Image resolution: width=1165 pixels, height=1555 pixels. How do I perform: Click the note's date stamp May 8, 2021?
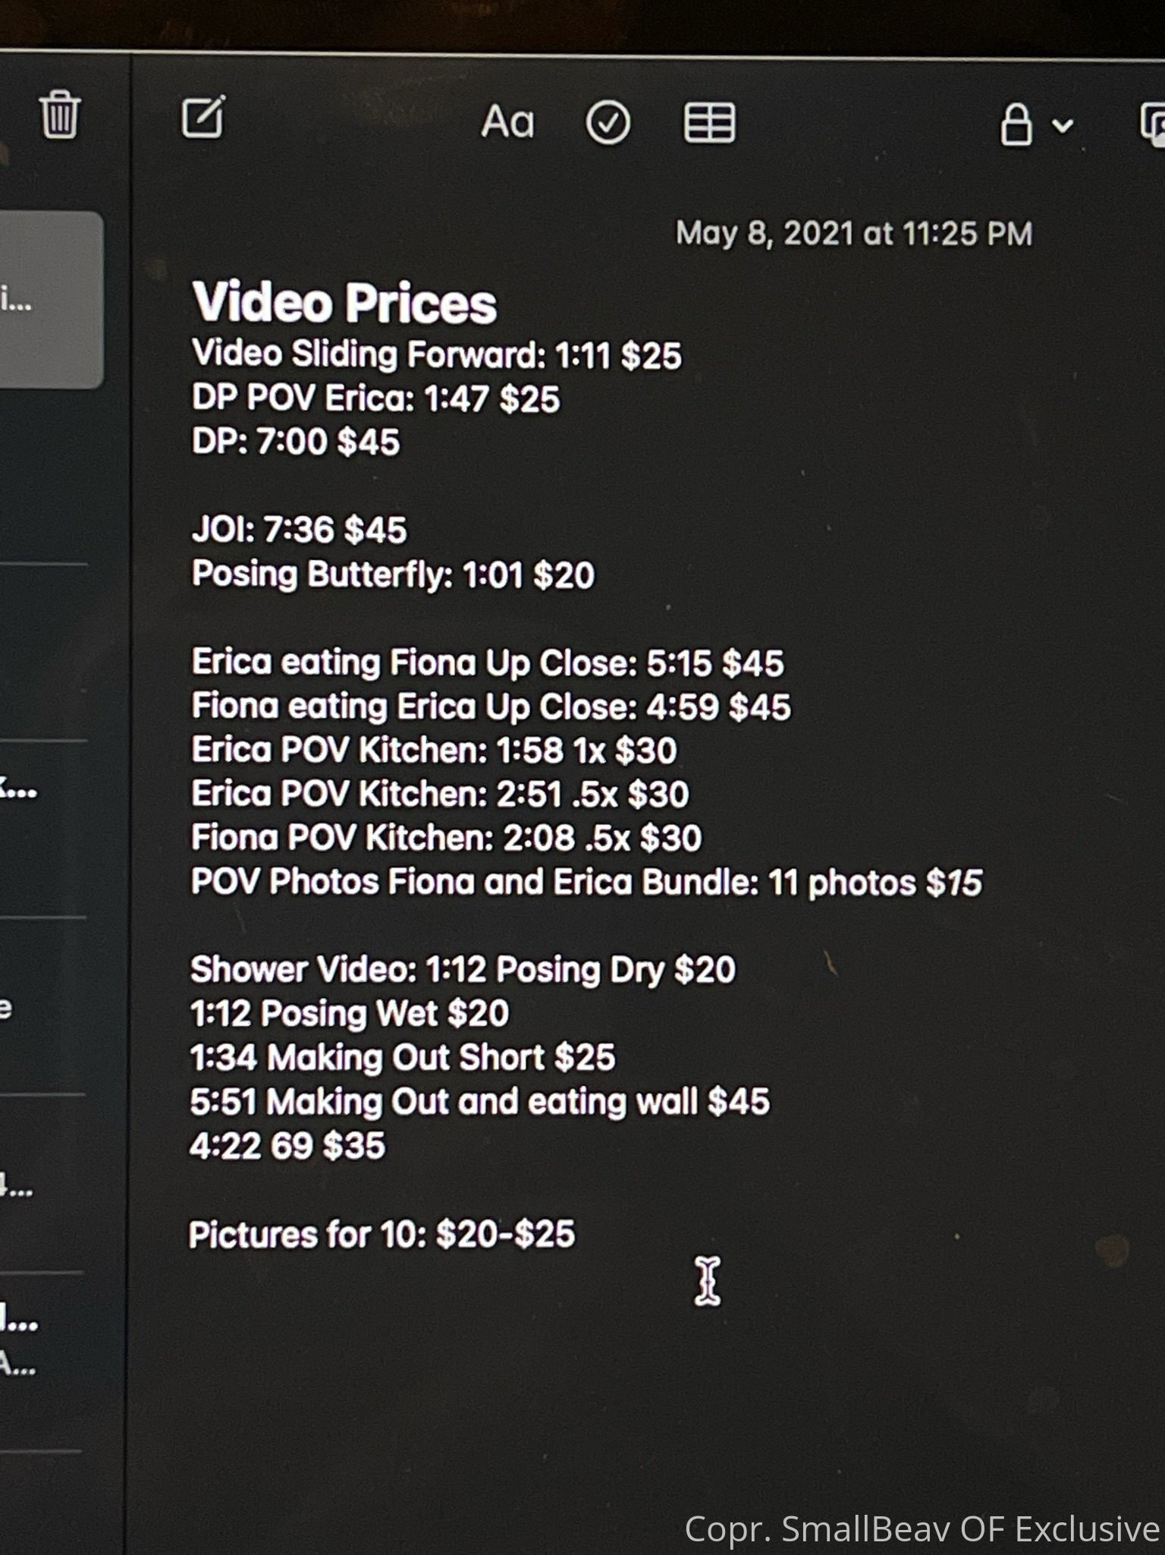[853, 234]
